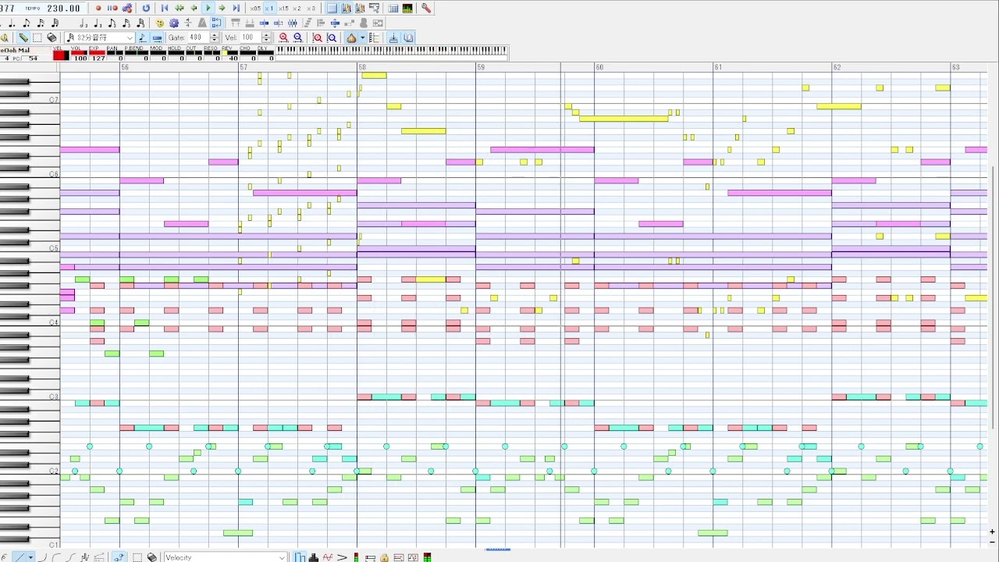The width and height of the screenshot is (999, 562).
Task: Step forward with the green arrow
Action: tap(222, 8)
